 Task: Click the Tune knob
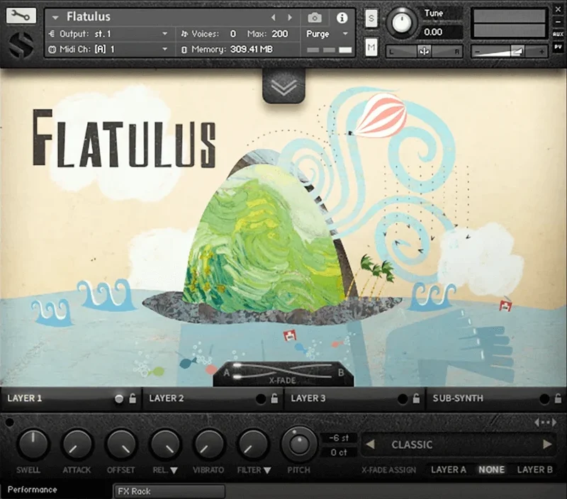[401, 23]
